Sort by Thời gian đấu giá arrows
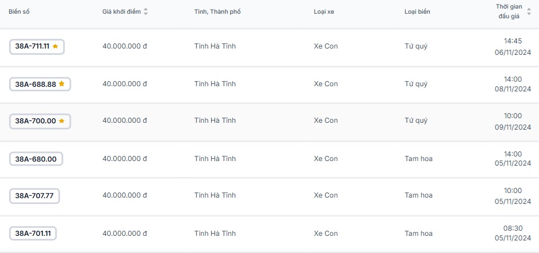 pyautogui.click(x=529, y=11)
